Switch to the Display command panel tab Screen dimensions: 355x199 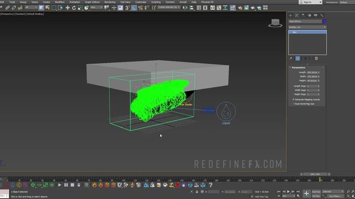pyautogui.click(x=316, y=15)
